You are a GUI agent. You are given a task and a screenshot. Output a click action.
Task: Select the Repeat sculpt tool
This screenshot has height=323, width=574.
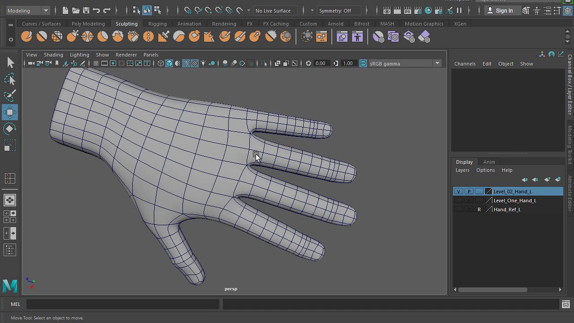pyautogui.click(x=148, y=37)
